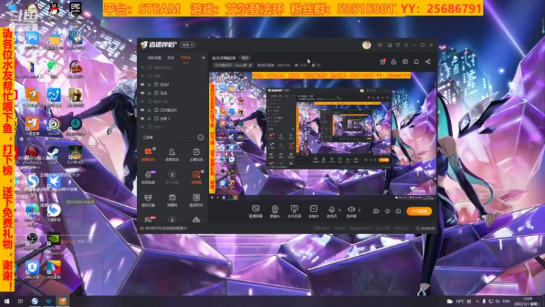Click the padlock icon in room bar
The image size is (545, 307).
click(394, 61)
